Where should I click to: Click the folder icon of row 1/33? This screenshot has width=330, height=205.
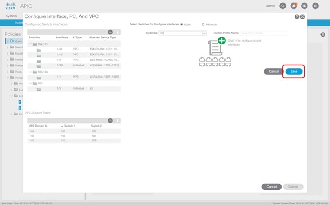pyautogui.click(x=38, y=66)
